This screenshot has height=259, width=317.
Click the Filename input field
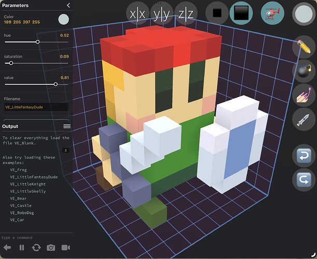[x=36, y=107]
